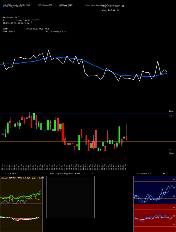The height and width of the screenshot is (232, 176).
Task: Click the '39.6' price axis label
Action: (x=171, y=116)
